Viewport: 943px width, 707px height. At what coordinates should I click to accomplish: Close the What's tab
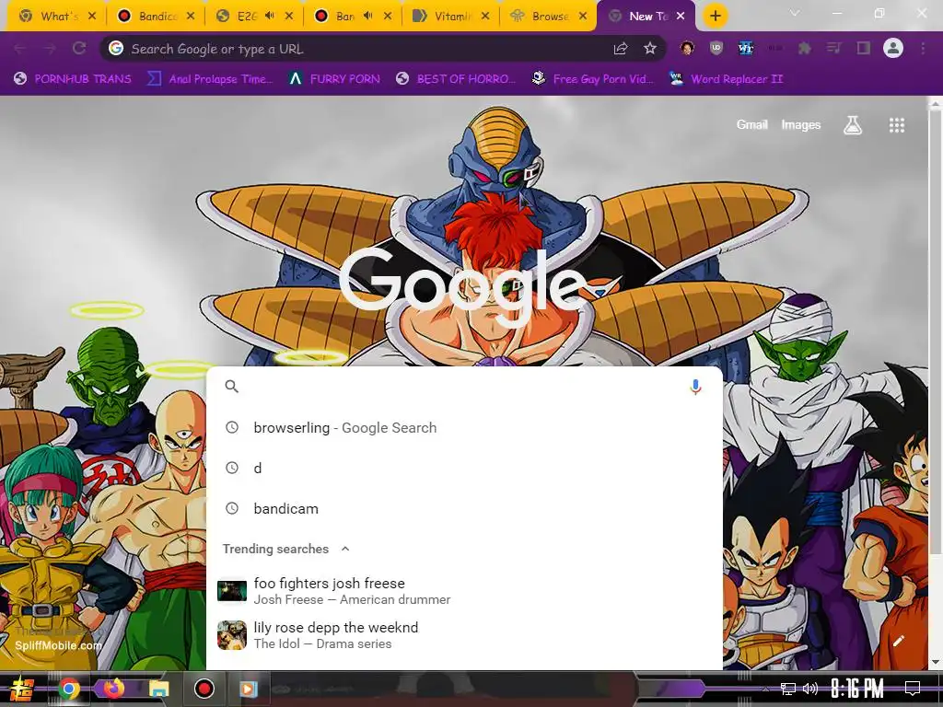point(92,17)
